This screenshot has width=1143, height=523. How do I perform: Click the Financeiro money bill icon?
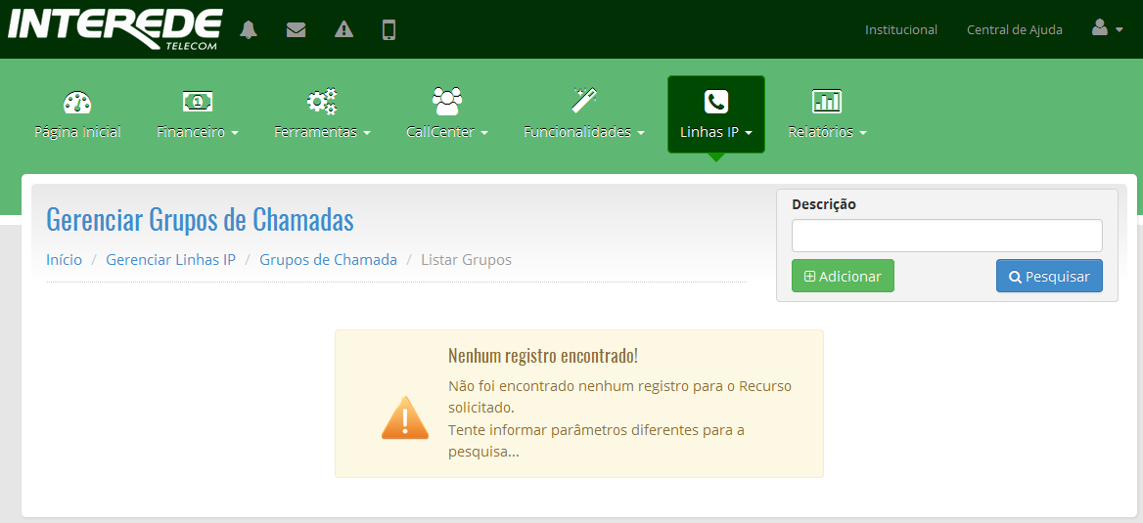pyautogui.click(x=198, y=101)
